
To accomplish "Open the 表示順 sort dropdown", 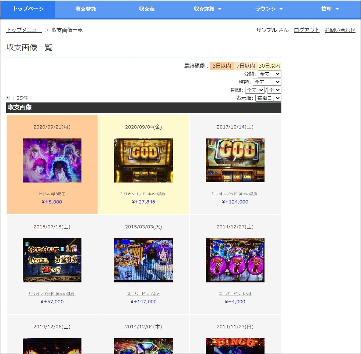I will click(x=268, y=98).
